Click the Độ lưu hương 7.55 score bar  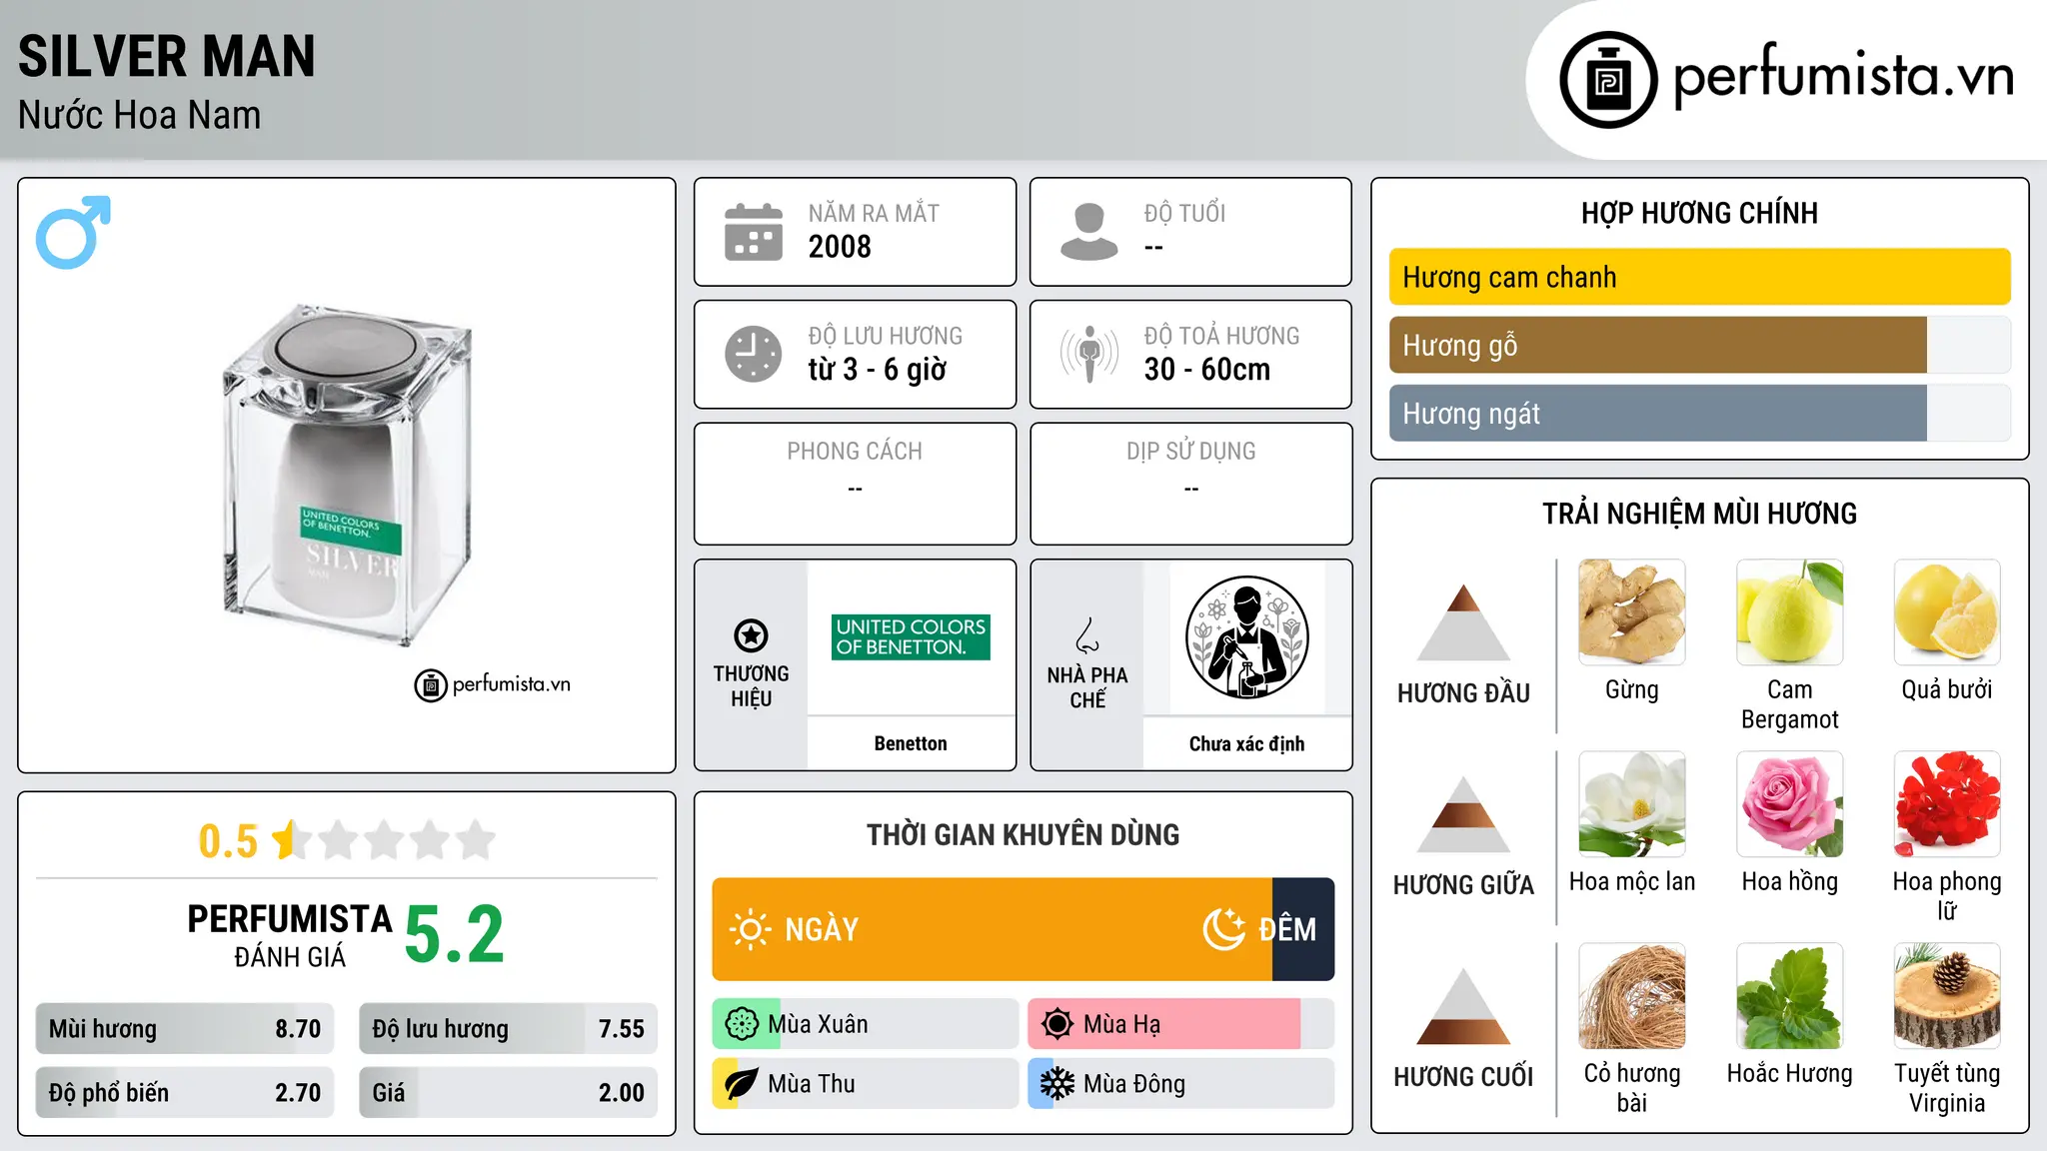[x=508, y=1029]
